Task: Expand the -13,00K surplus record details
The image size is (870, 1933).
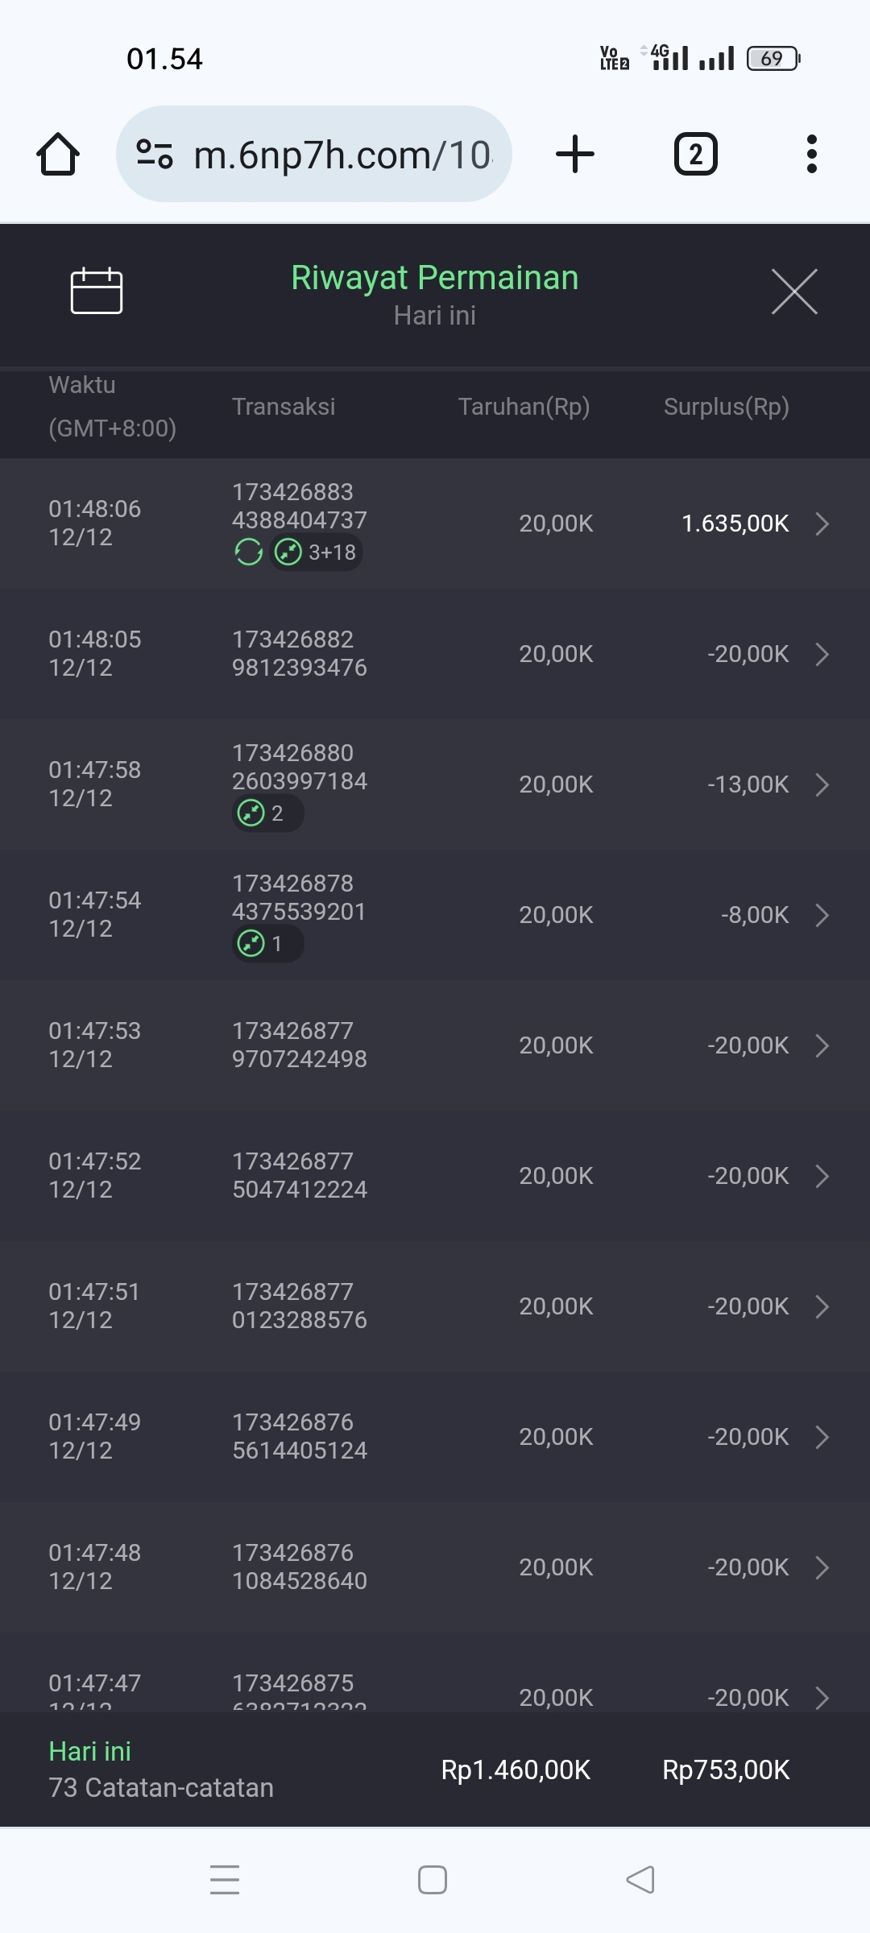Action: 822,784
